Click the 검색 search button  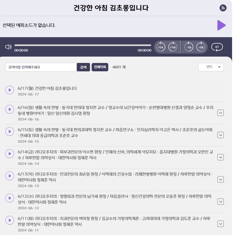84,67
